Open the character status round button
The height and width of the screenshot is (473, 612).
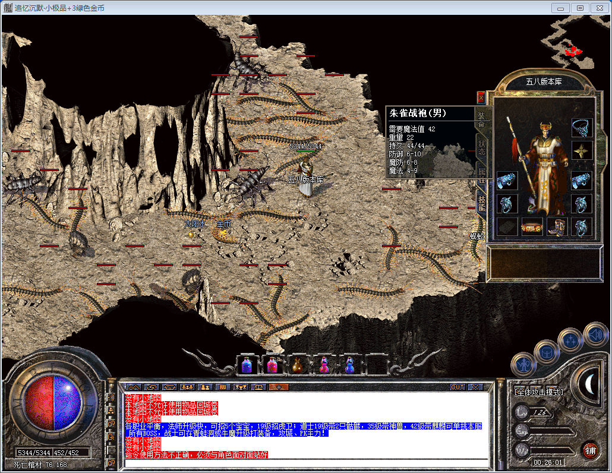(x=522, y=365)
